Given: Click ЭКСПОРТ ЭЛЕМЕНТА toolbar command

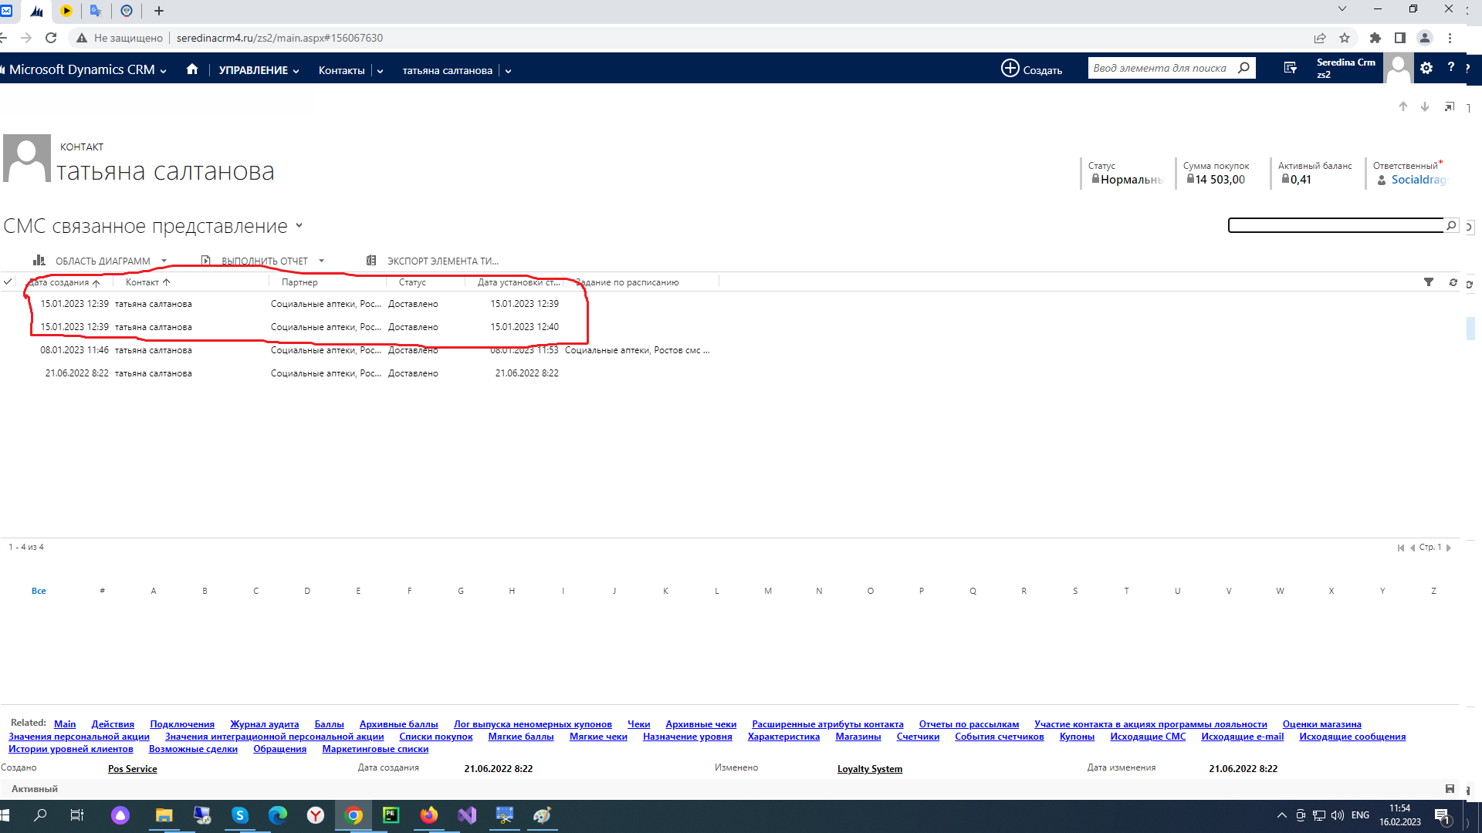Looking at the screenshot, I should 442,261.
